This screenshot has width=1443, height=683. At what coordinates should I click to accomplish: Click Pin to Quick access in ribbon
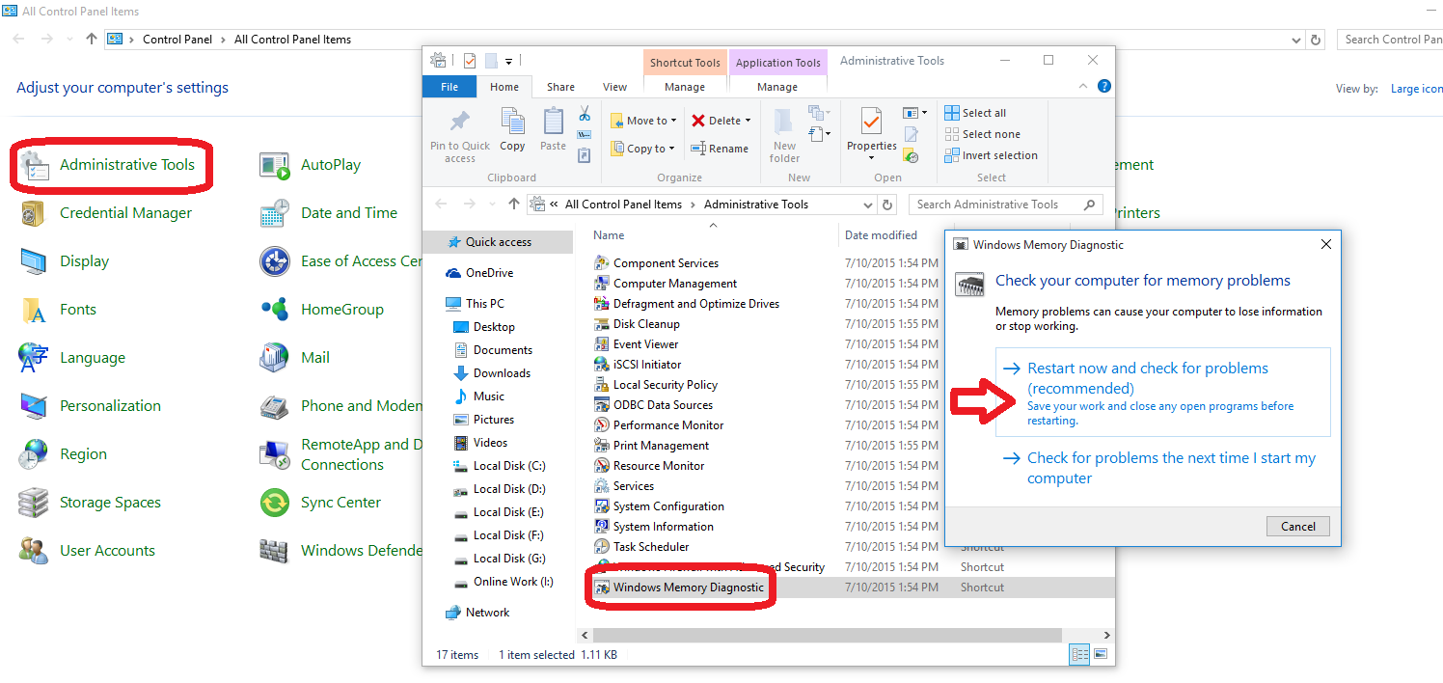click(460, 135)
